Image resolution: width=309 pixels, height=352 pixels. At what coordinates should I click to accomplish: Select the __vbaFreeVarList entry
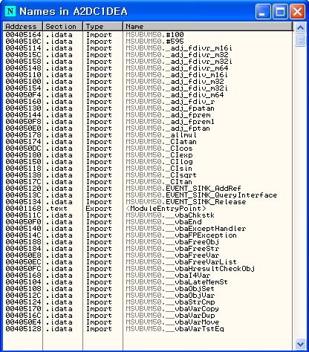[148, 262]
